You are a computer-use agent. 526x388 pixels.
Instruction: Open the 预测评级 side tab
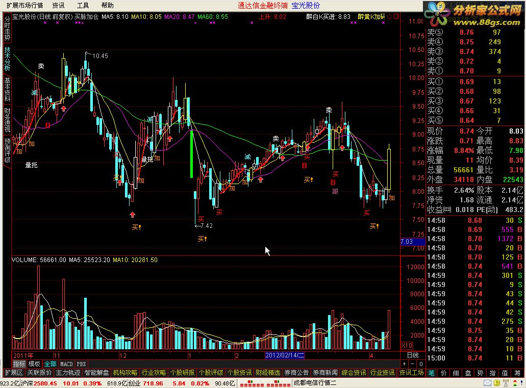tap(7, 150)
